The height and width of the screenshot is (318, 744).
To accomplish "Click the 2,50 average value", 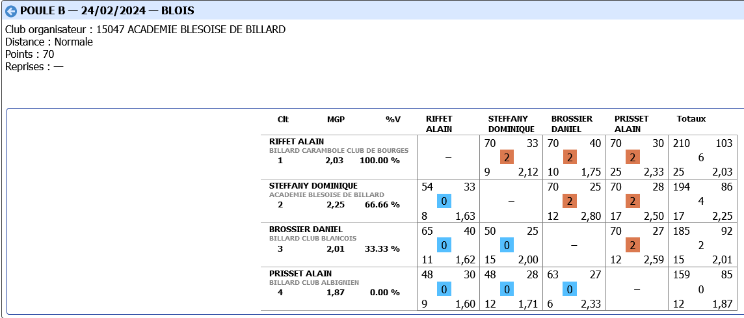I will [654, 217].
